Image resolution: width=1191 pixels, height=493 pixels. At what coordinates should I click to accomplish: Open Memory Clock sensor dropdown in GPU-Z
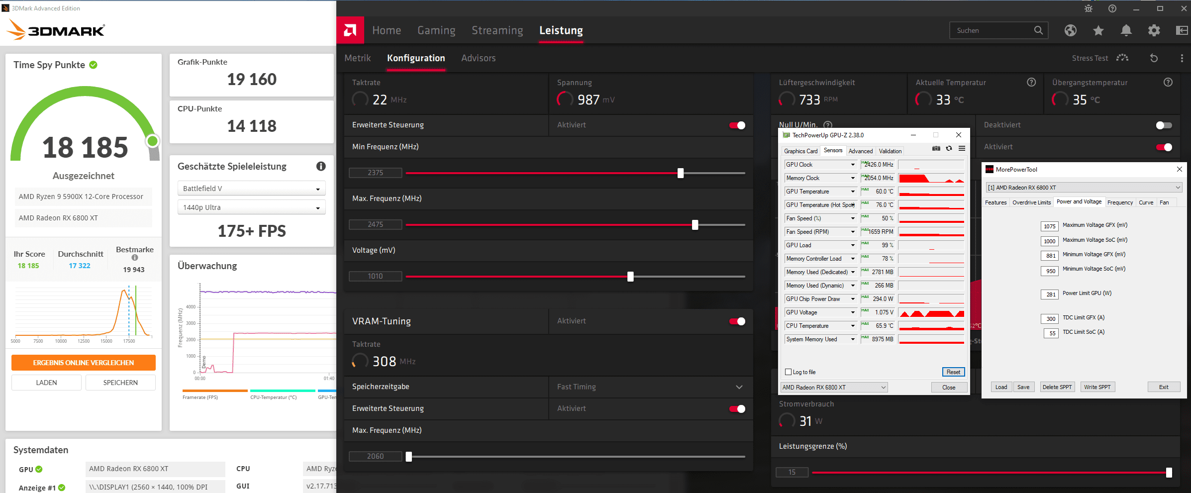tap(853, 178)
